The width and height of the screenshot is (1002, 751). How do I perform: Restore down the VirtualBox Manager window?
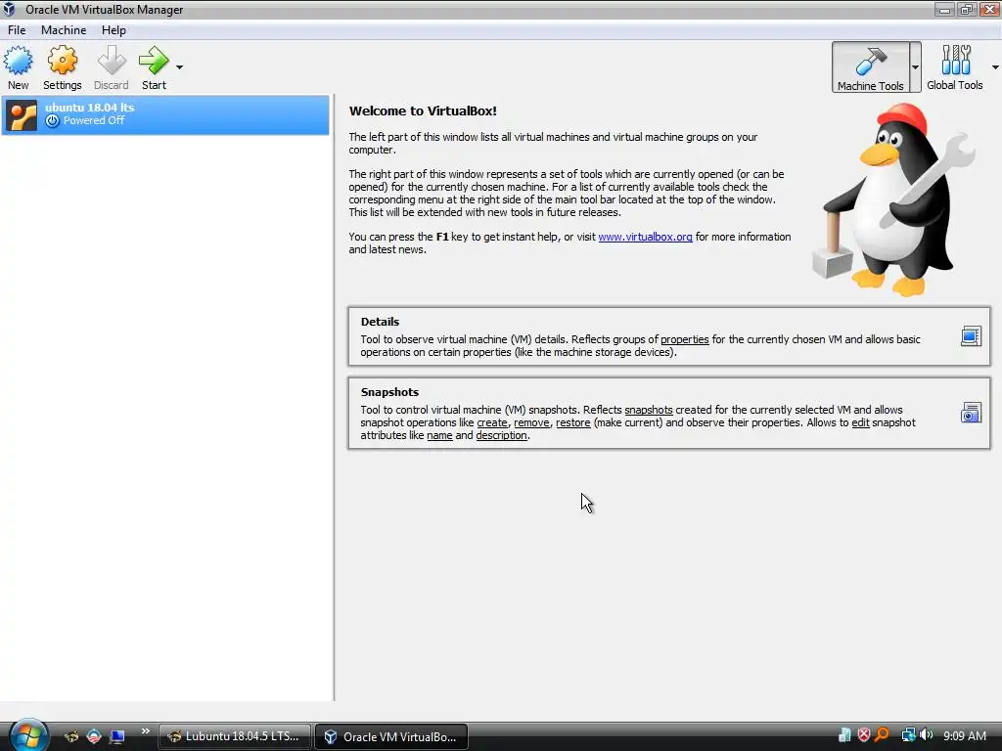tap(966, 9)
